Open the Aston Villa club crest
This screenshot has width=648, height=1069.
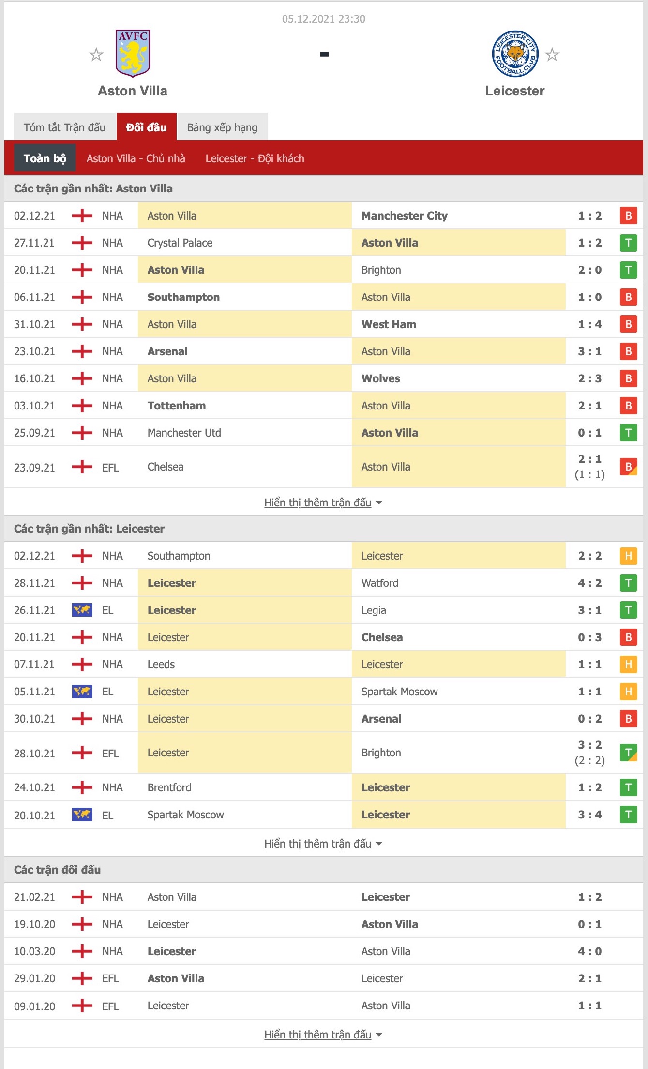(x=133, y=53)
